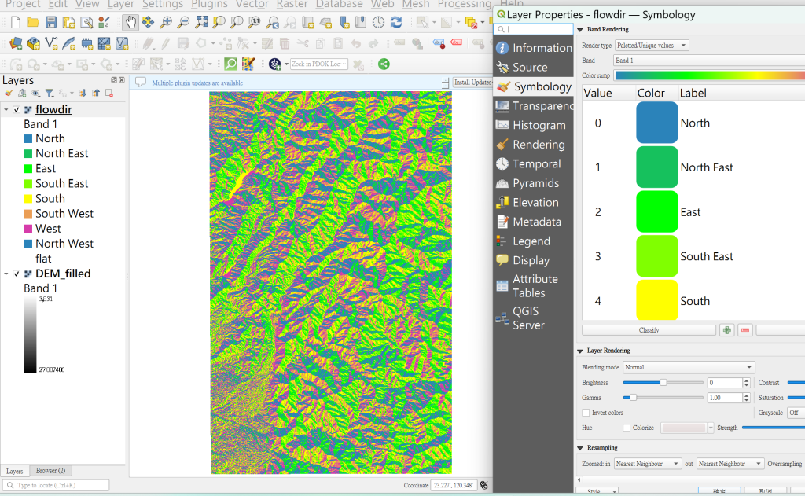
Task: Toggle visibility checkbox of flowdir layer
Action: point(17,110)
